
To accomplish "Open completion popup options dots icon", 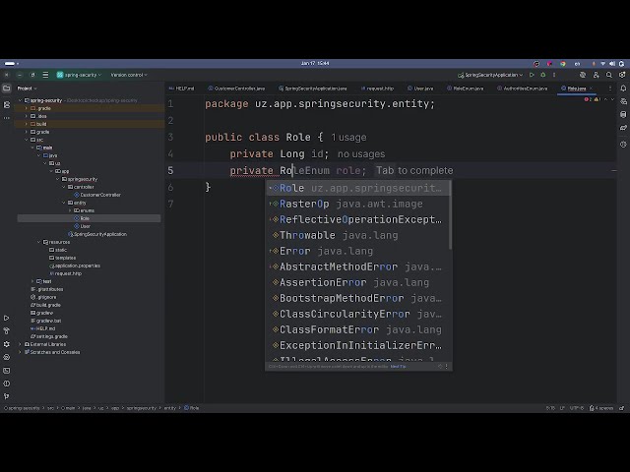I will click(x=446, y=366).
